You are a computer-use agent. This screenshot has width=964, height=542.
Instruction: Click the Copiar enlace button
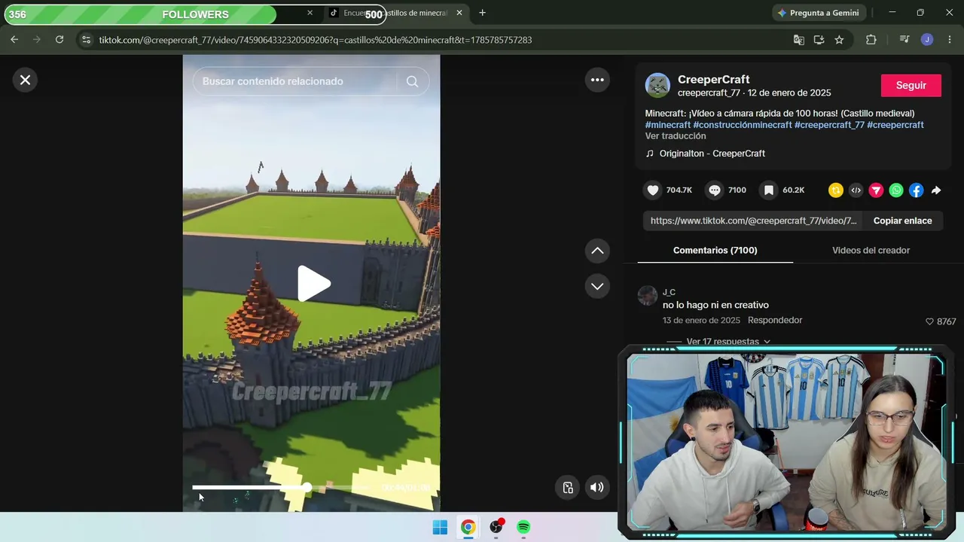click(x=902, y=221)
